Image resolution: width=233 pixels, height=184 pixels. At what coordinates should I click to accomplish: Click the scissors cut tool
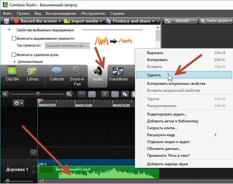coord(105,94)
